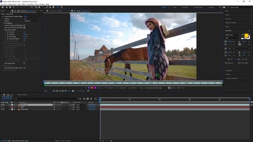Click the Home icon in toolbar

pyautogui.click(x=3, y=7)
